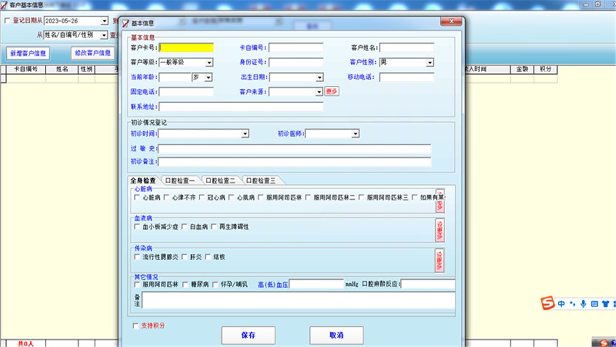Check the 心脏病 checkbox

click(137, 198)
